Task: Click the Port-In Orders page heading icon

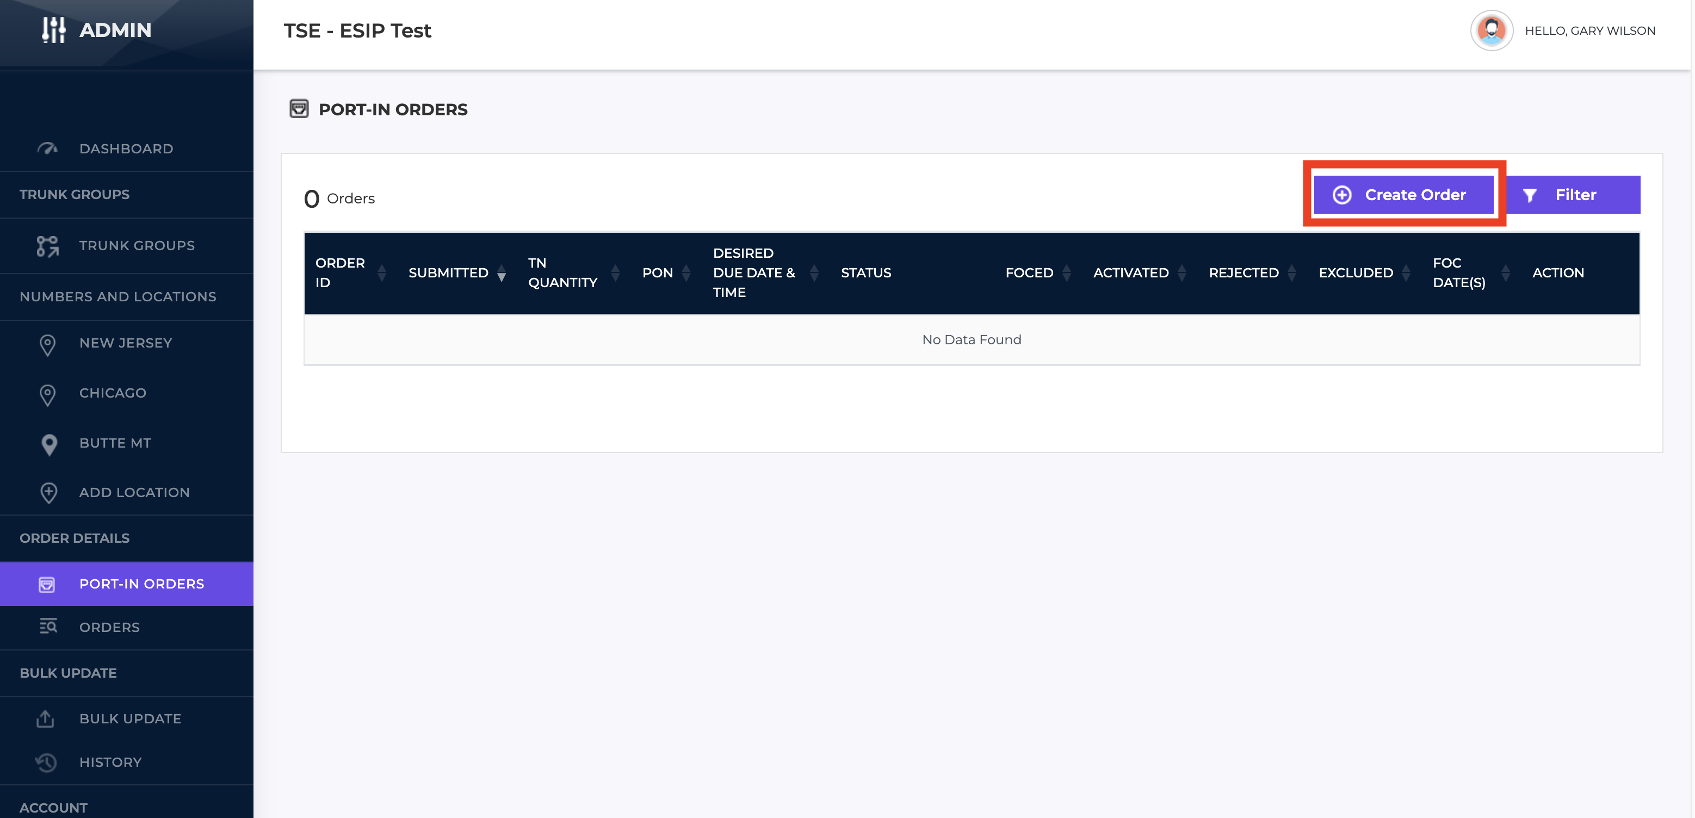Action: pos(299,109)
